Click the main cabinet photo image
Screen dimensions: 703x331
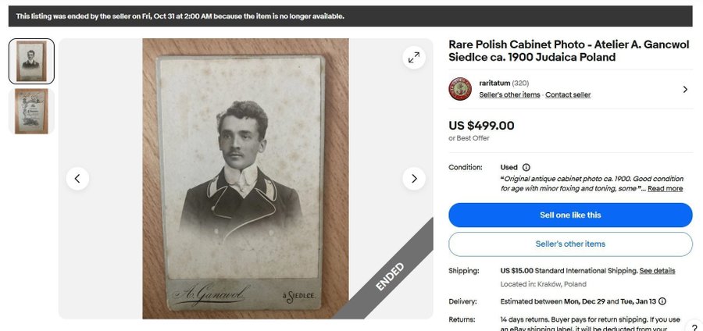(245, 179)
